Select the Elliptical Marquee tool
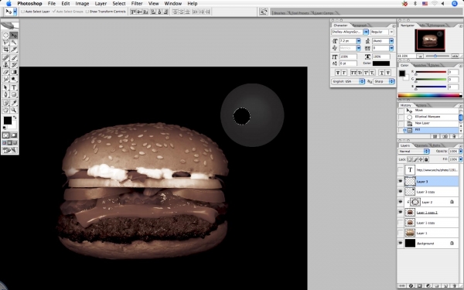Screen dimensions: 464x290 (5, 36)
